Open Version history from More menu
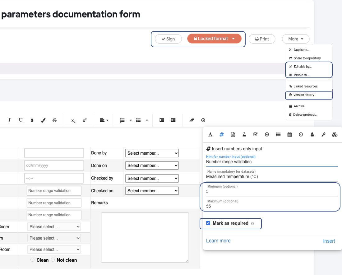 pyautogui.click(x=303, y=95)
